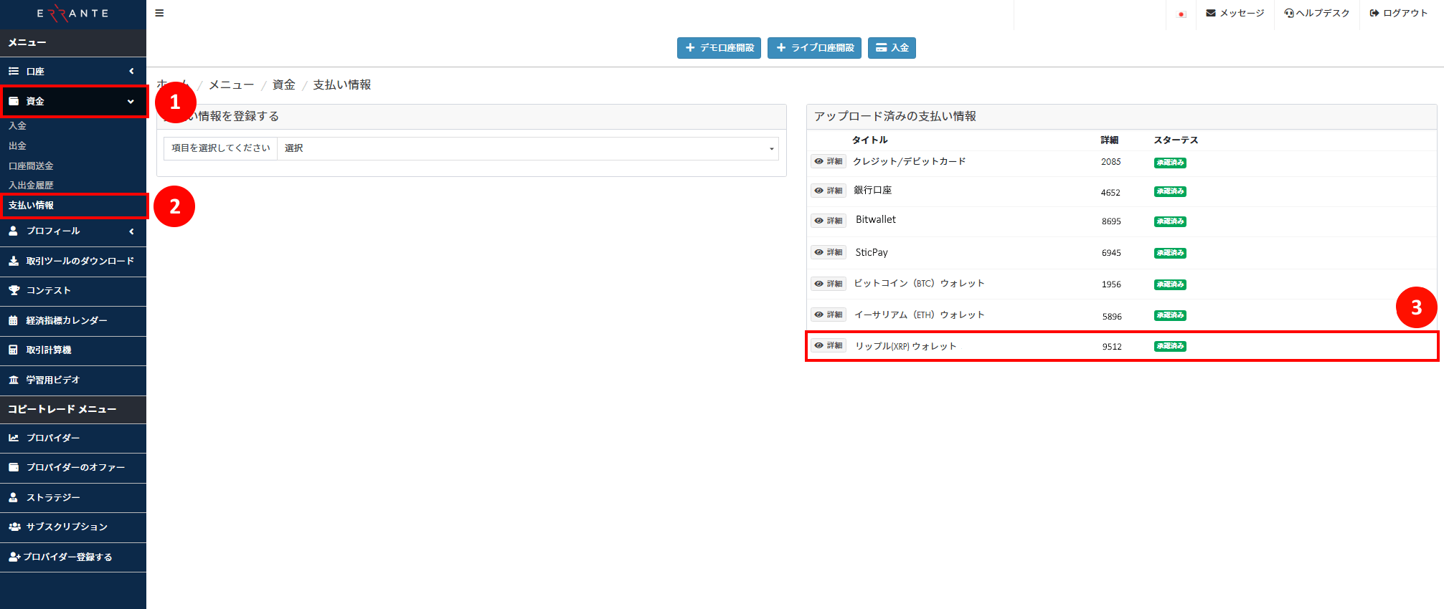Click the 入金 button in the top toolbar
Screen dimensions: 1444x609
point(892,48)
